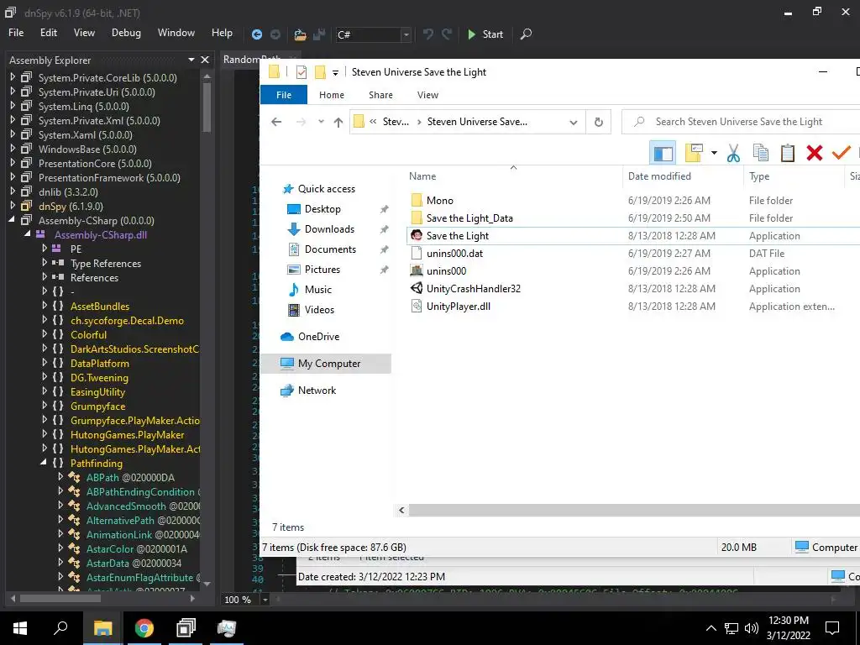
Task: Click dnSpy search magnifier icon
Action: coord(526,34)
